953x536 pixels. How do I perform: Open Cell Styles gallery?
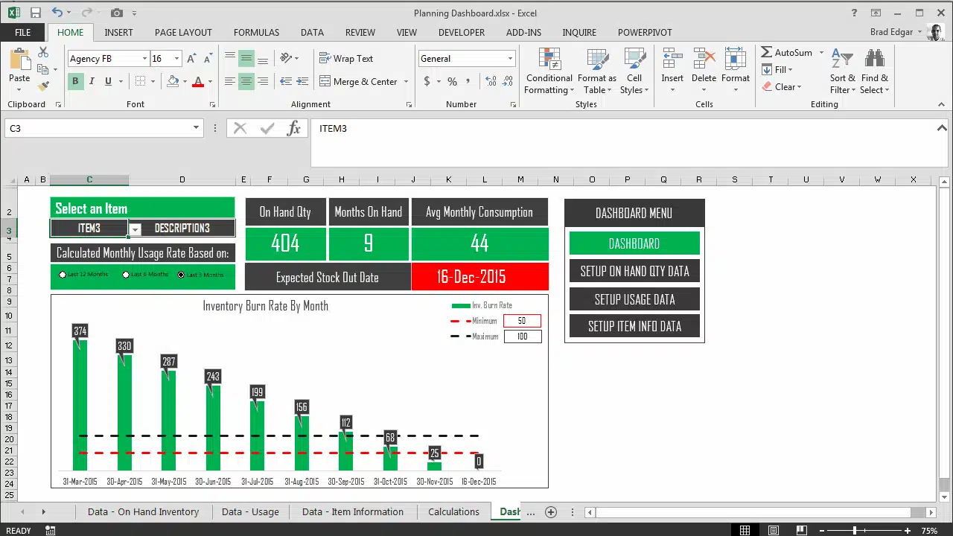coord(634,71)
